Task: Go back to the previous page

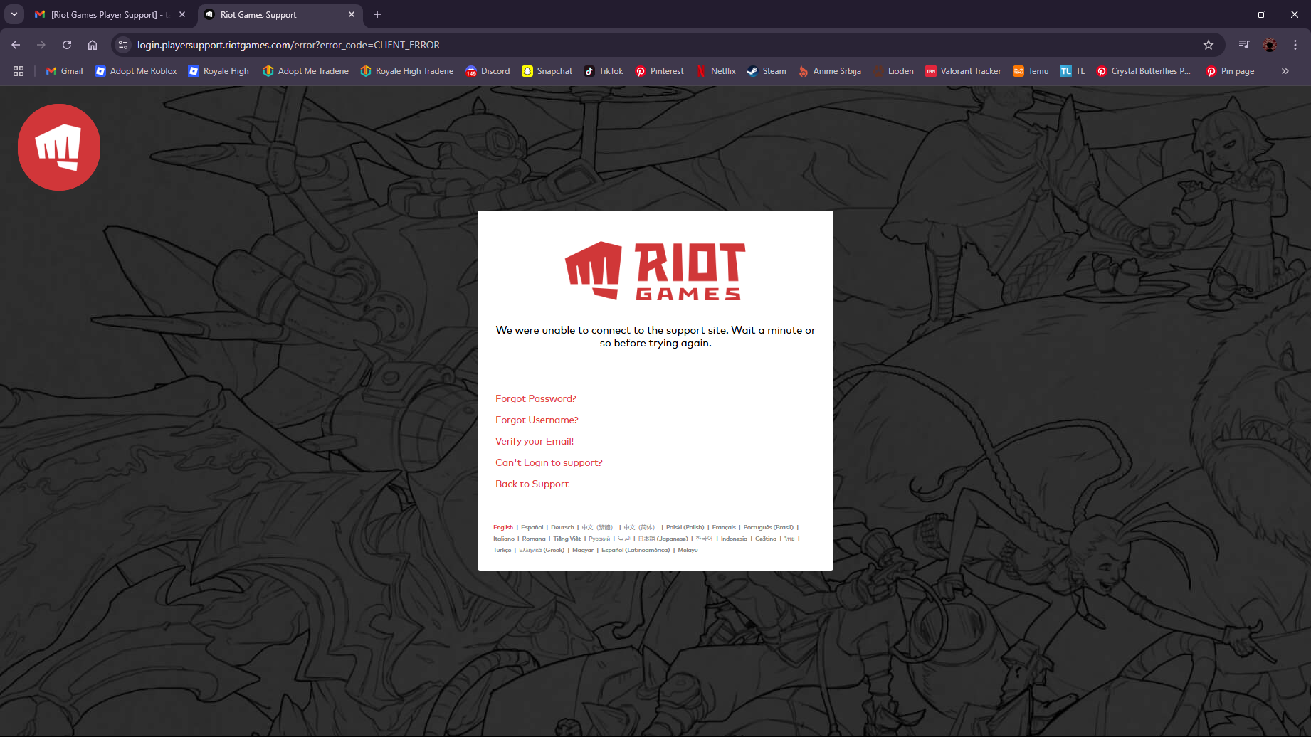Action: (x=16, y=45)
